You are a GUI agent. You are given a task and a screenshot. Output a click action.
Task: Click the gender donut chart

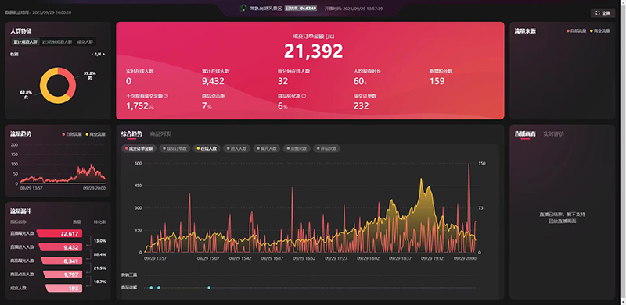tap(57, 85)
